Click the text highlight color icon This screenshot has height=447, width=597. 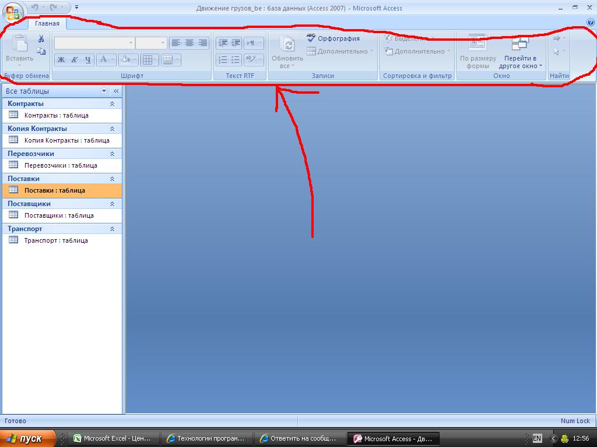click(x=250, y=59)
